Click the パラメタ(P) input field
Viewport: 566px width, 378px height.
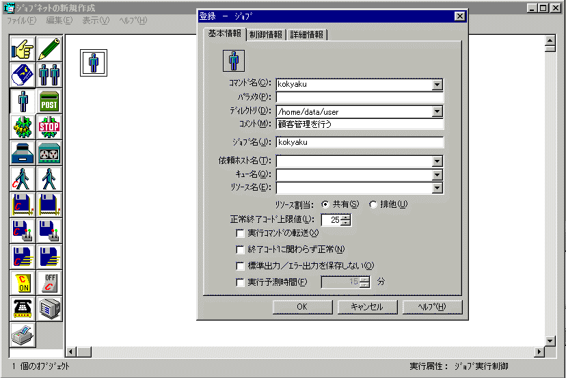360,97
